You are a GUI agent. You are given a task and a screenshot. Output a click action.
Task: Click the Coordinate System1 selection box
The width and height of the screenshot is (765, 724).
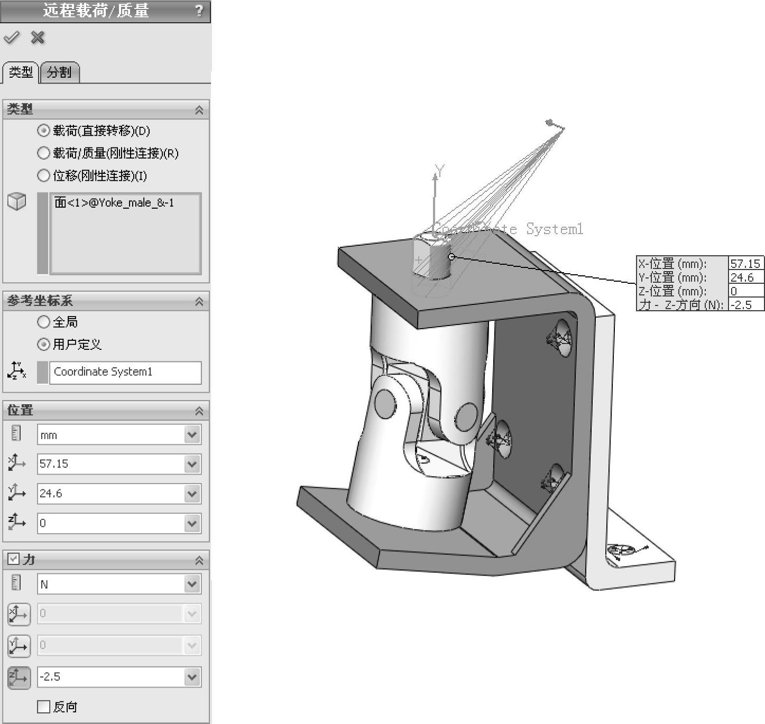[125, 372]
